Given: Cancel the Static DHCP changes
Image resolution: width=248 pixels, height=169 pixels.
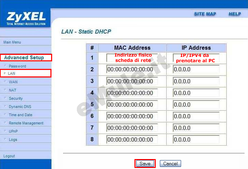Looking at the screenshot, I should coord(170,164).
